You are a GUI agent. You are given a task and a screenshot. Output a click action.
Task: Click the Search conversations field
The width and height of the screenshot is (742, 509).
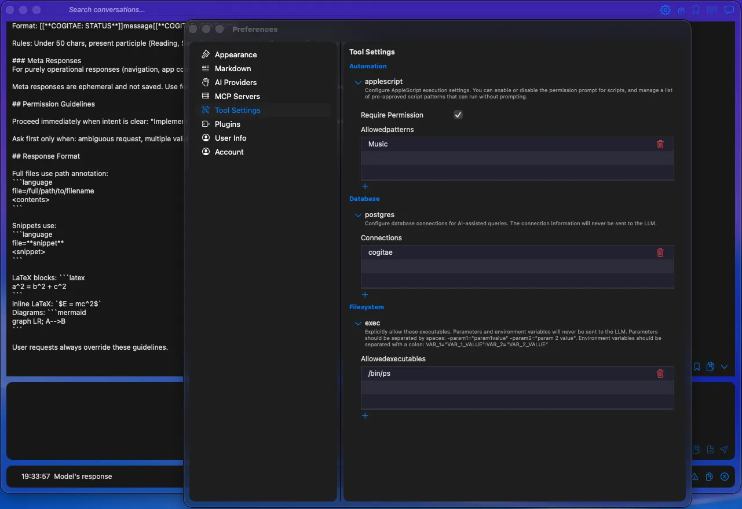[107, 9]
